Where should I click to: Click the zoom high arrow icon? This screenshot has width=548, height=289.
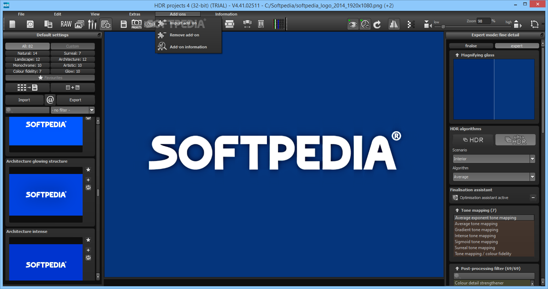tap(518, 24)
